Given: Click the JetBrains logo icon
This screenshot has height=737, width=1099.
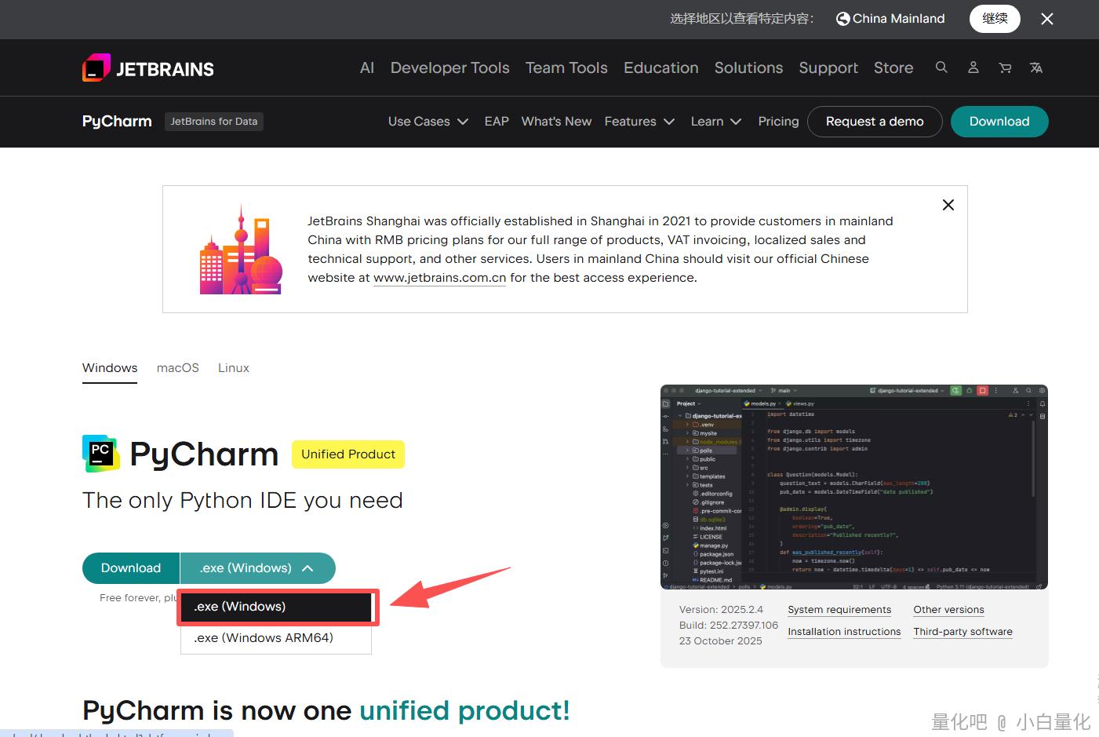Looking at the screenshot, I should [96, 68].
